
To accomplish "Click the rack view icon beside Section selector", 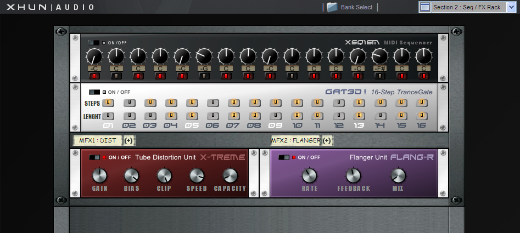I will pos(425,7).
